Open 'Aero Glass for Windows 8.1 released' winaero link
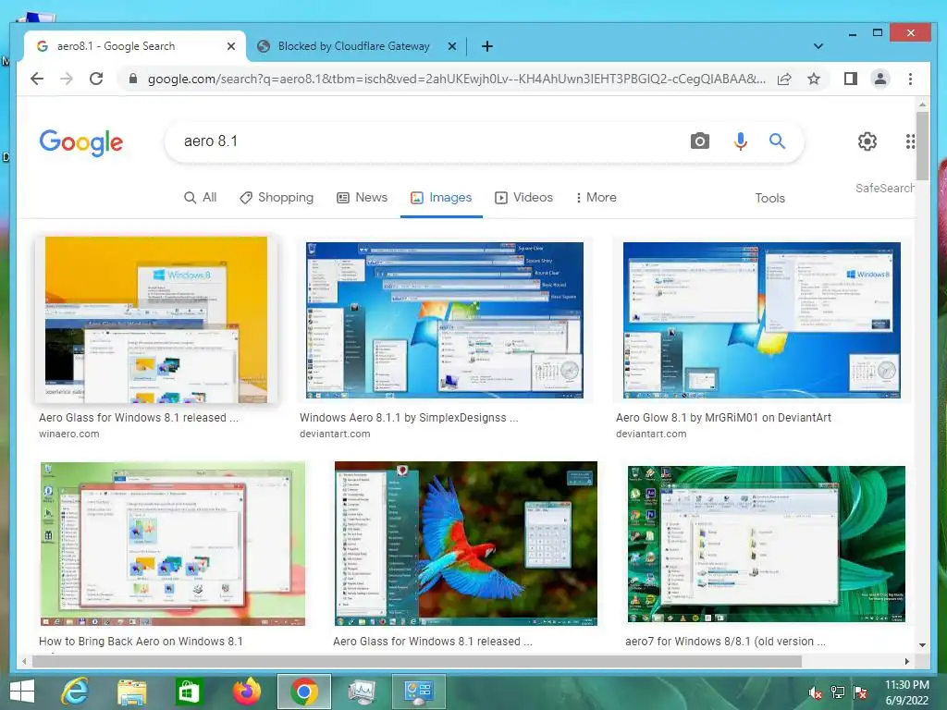This screenshot has width=947, height=710. click(139, 418)
